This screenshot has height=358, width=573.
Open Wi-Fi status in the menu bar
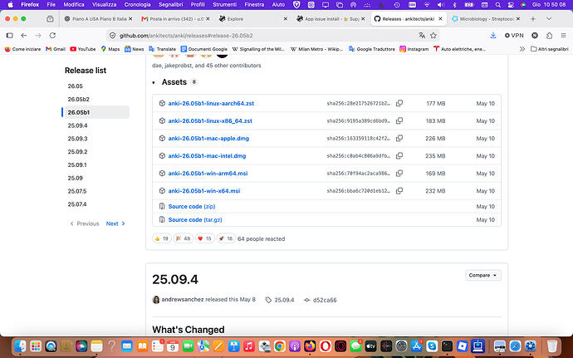[427, 5]
